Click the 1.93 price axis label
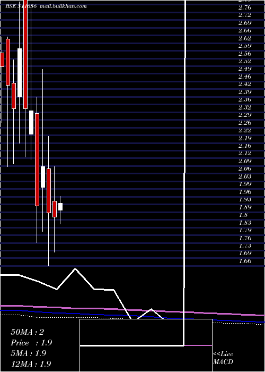Screen dimensions: 265x372 [x=245, y=199]
